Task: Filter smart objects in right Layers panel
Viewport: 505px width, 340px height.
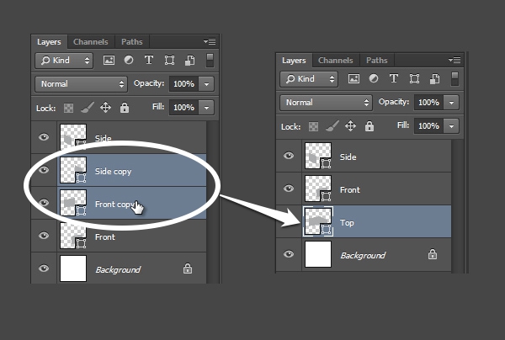Action: pyautogui.click(x=434, y=78)
